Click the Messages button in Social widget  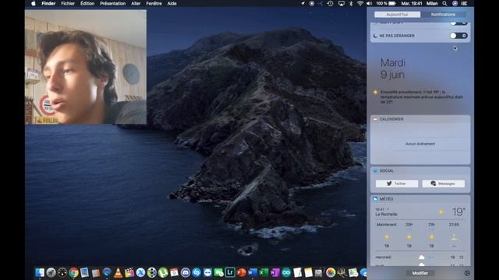(444, 184)
